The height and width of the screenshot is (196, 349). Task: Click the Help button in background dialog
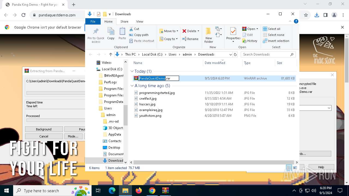click(321, 167)
